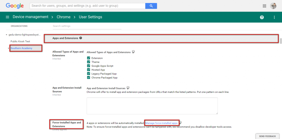Click the page vertical scrollbar thumb

pyautogui.click(x=281, y=41)
